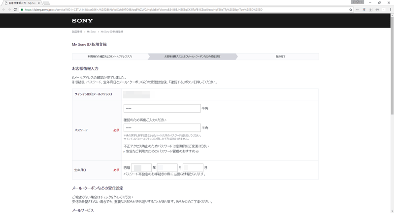394x213 pixels.
Task: Open the 製品情報 breadcrumb link
Action: [x=77, y=31]
